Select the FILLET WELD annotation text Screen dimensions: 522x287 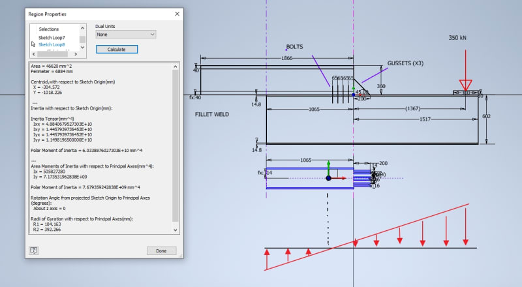(212, 114)
